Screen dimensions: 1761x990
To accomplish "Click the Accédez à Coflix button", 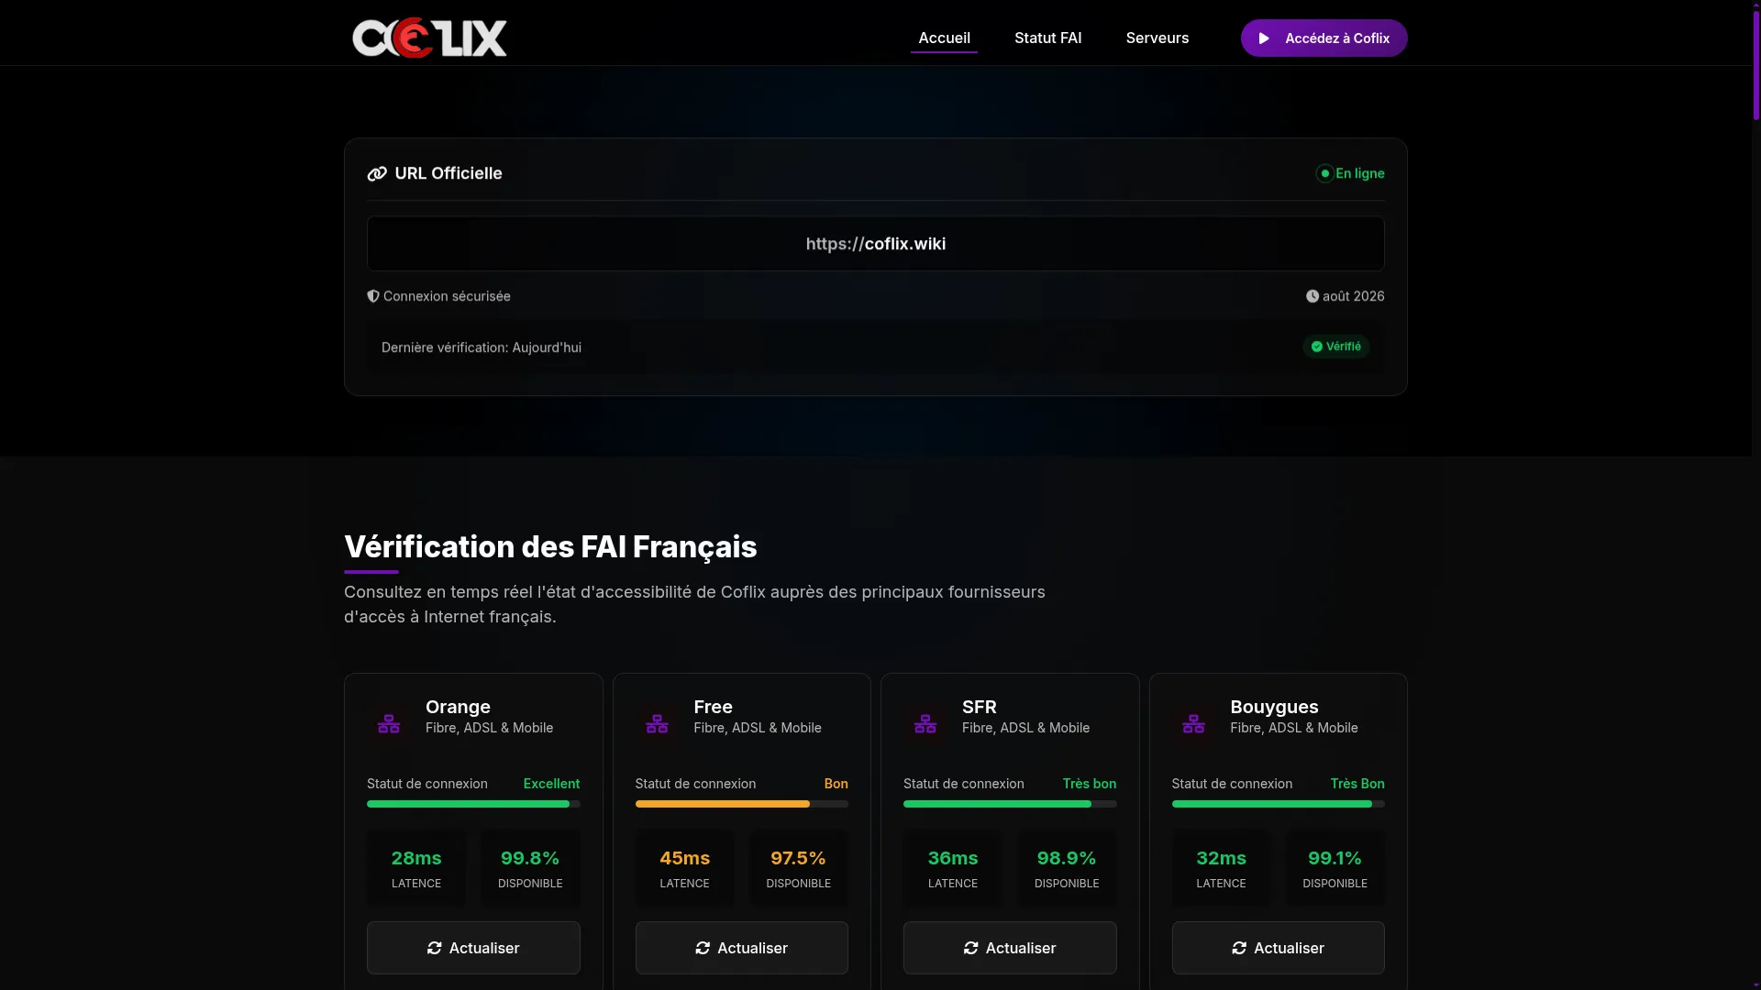I will [1324, 38].
